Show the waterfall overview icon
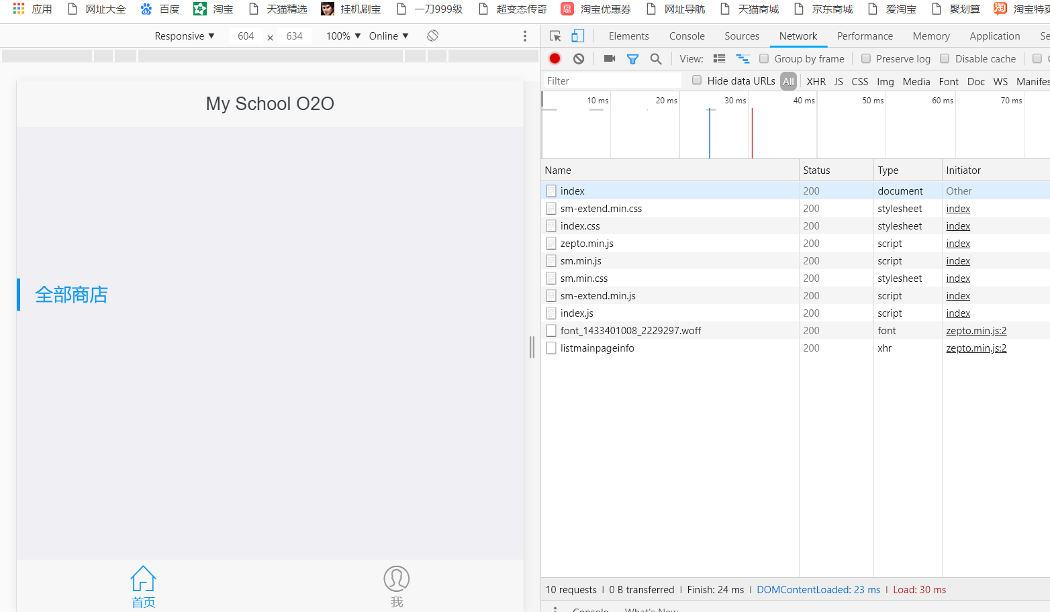The width and height of the screenshot is (1050, 612). pos(743,58)
